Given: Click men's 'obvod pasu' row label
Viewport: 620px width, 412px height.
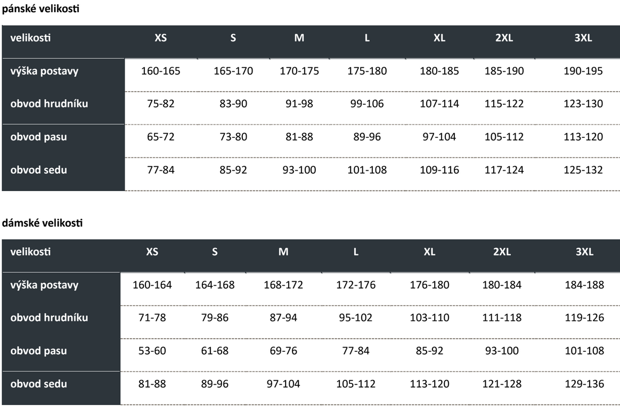Looking at the screenshot, I should point(39,137).
